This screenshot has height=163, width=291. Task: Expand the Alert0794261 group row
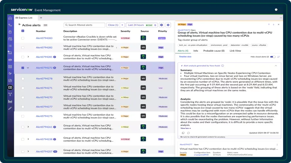(28, 127)
